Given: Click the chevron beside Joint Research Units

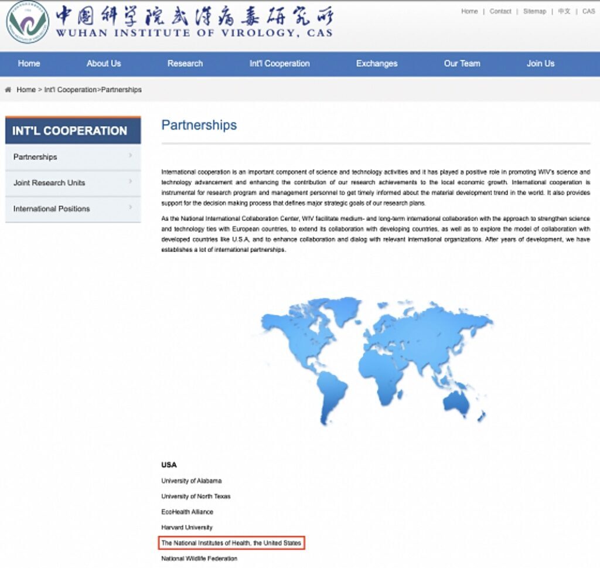Looking at the screenshot, I should click(131, 182).
